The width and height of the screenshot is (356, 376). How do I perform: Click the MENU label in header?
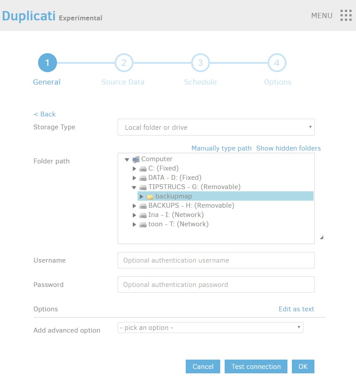point(322,16)
